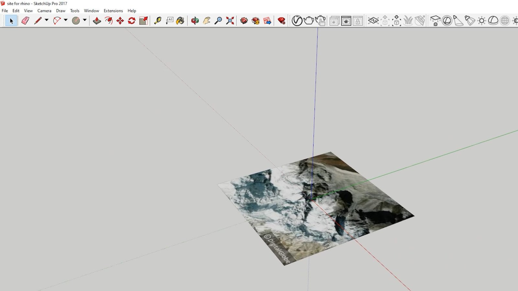Expand the Line tool dropdown arrow
The height and width of the screenshot is (291, 518).
[x=47, y=20]
